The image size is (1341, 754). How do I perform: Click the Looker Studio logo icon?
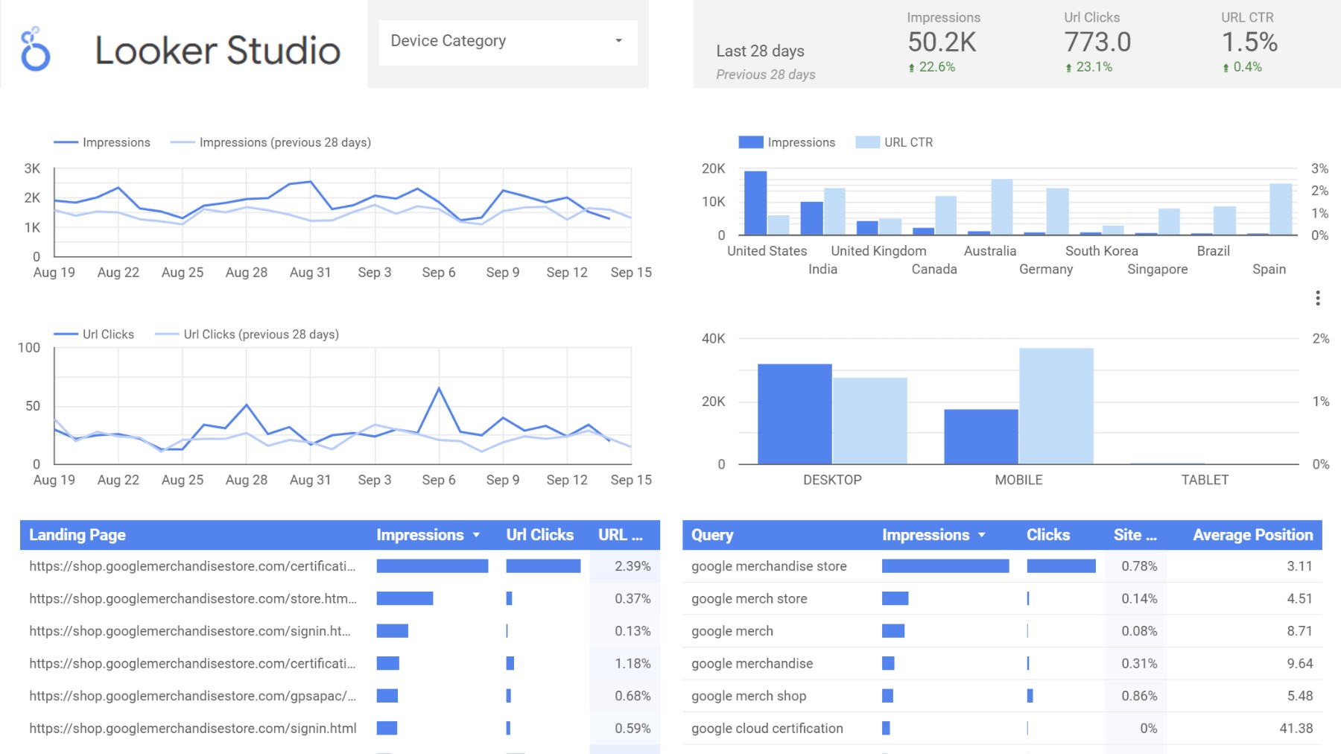point(35,49)
